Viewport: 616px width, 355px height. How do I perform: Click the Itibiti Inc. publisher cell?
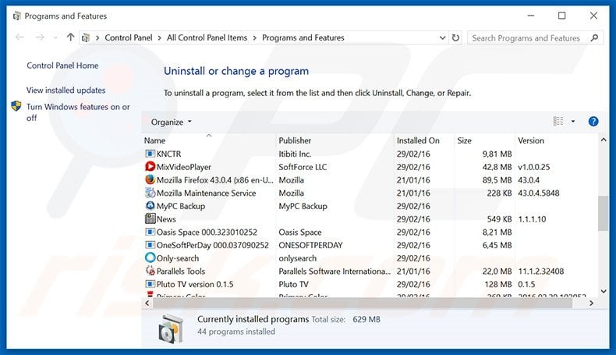coord(295,154)
